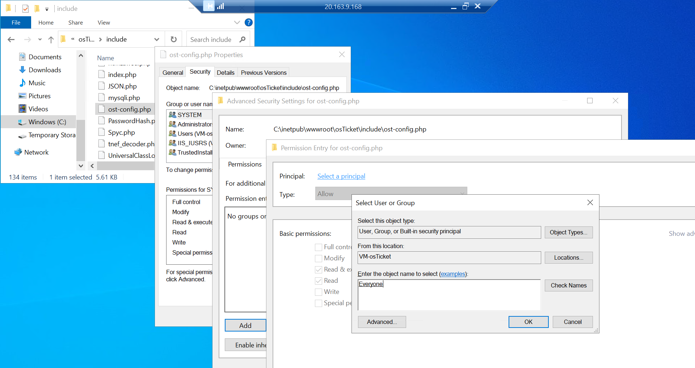Screen dimensions: 695x368
Task: Collapse the ribbon with the chevron
Action: pyautogui.click(x=237, y=22)
